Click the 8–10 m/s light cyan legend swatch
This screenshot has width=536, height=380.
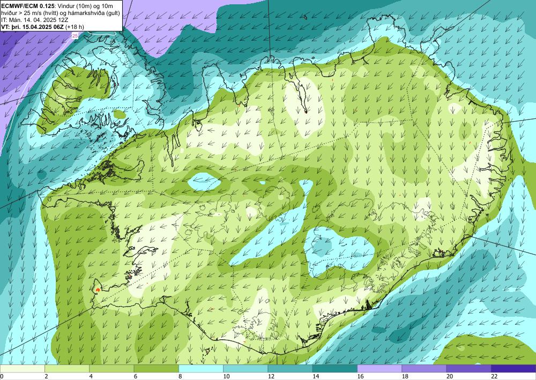click(x=201, y=369)
